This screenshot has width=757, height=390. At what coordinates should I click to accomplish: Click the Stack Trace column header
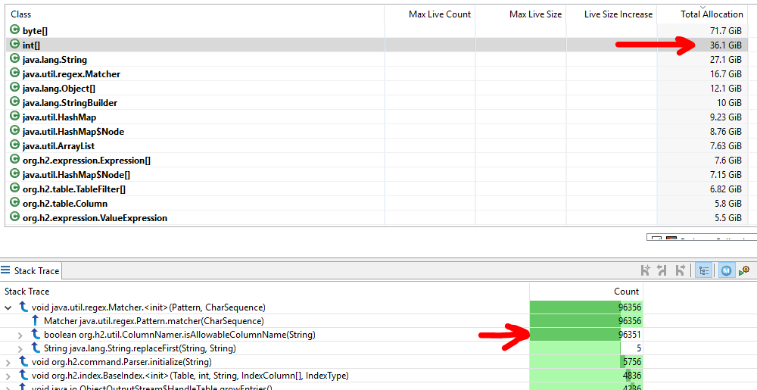(x=264, y=292)
